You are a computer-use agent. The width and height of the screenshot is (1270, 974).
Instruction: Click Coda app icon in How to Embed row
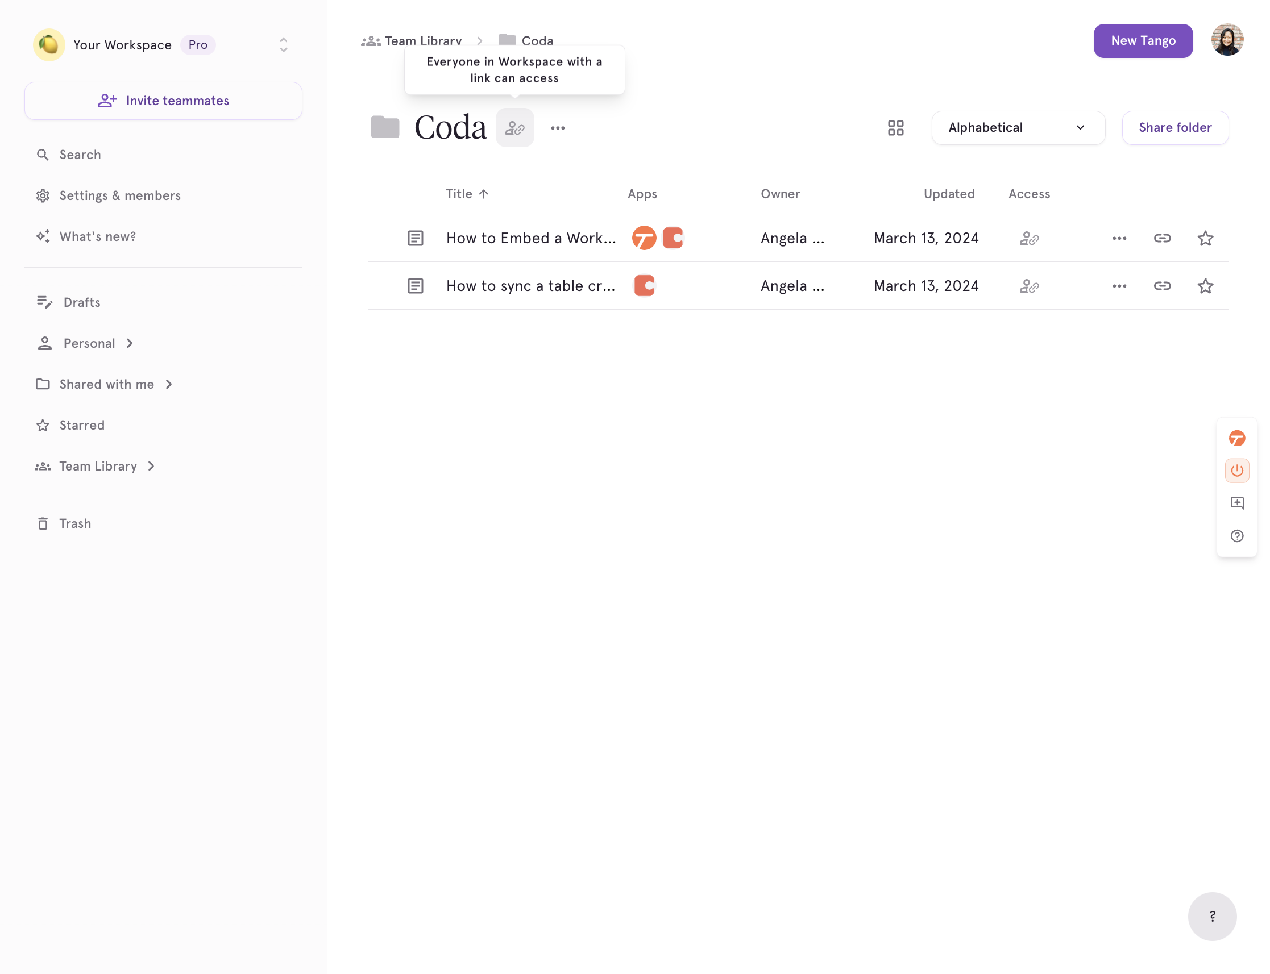pos(673,238)
